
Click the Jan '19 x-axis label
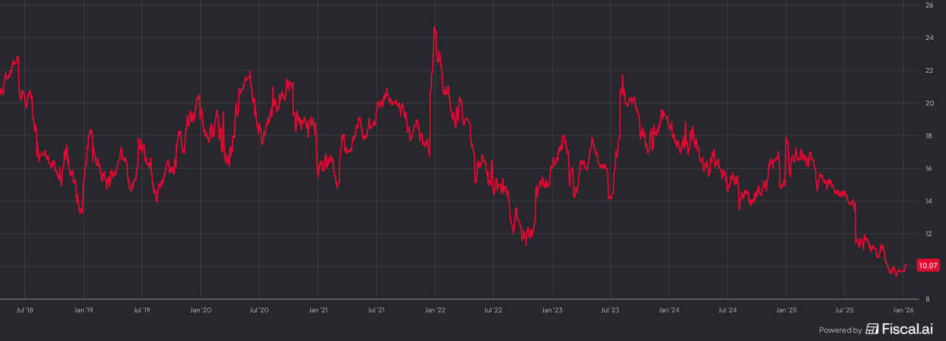point(83,310)
